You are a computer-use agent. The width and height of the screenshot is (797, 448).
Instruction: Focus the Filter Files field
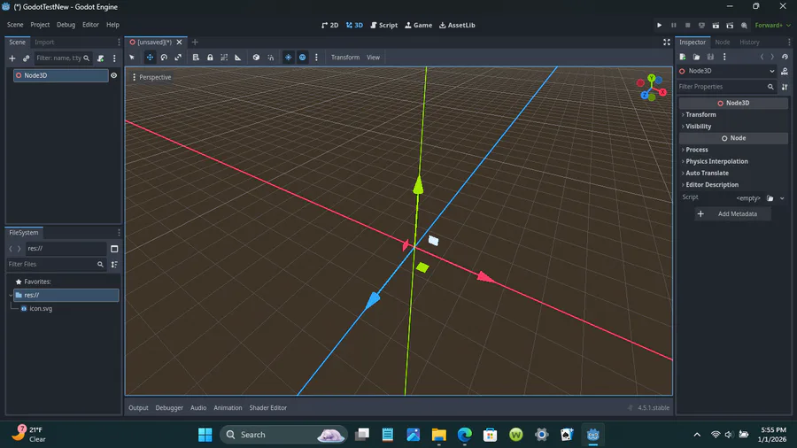[56, 264]
